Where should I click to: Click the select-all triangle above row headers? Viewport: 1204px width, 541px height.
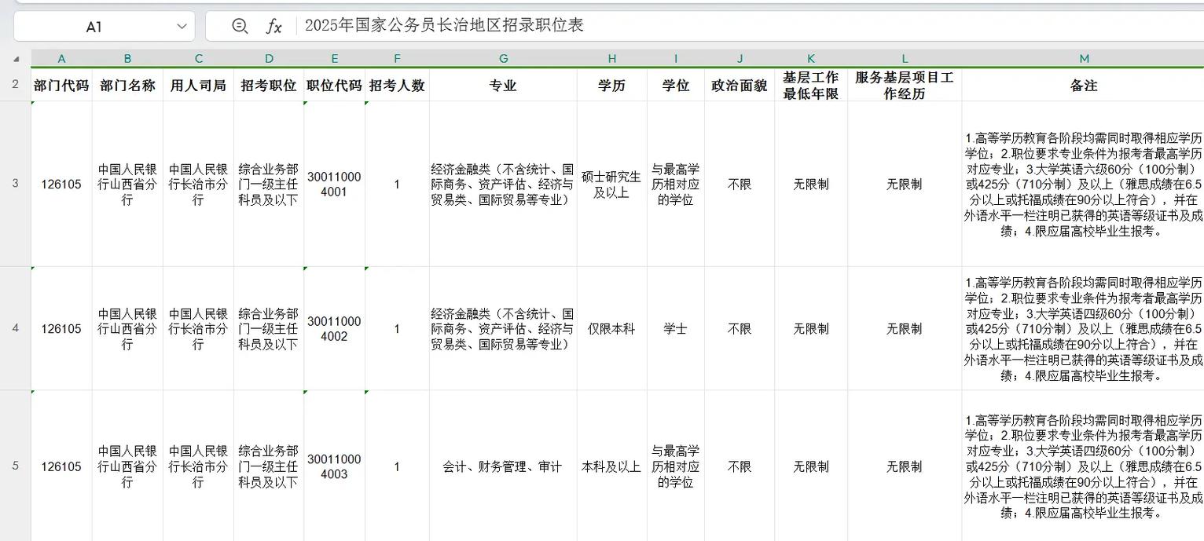pyautogui.click(x=17, y=57)
